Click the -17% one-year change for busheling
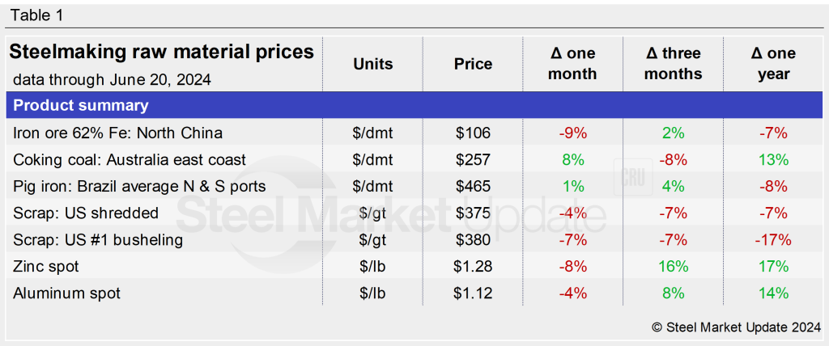Viewport: 829px width, 346px height. pyautogui.click(x=773, y=240)
